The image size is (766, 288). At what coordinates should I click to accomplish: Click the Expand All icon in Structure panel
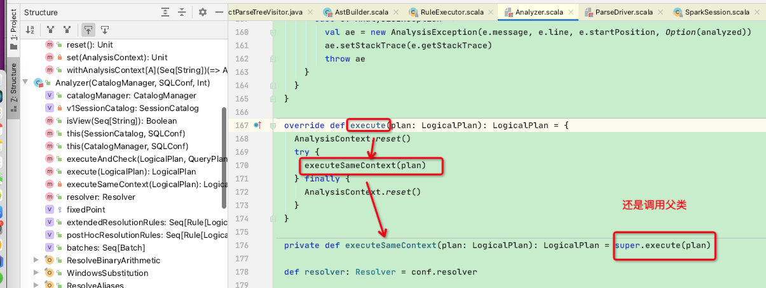click(x=165, y=11)
